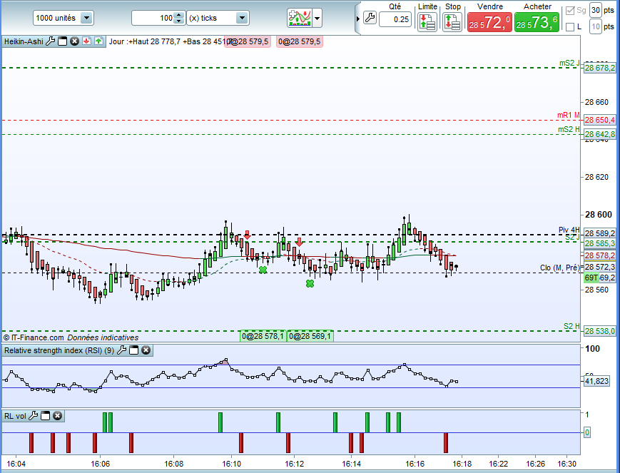Screen dimensions: 620x473
Task: Click the 30 pts stop field
Action: (x=596, y=10)
